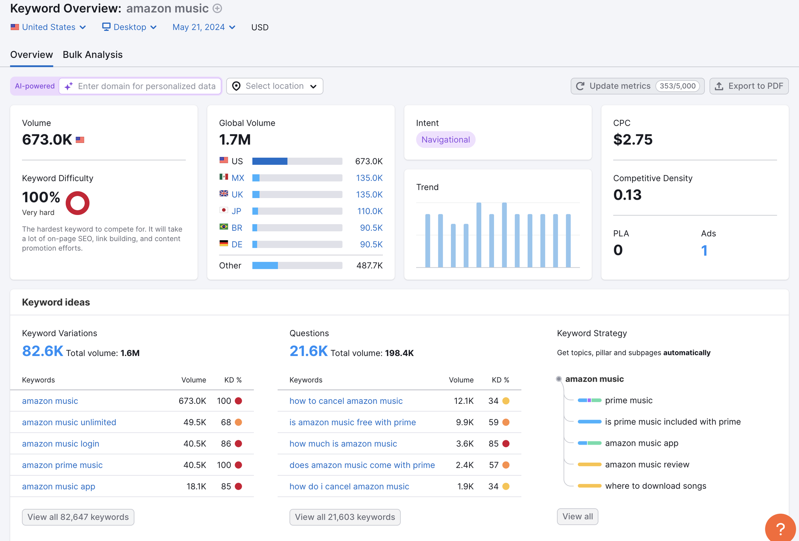Select the amazon music root node in strategy tree
Screen dimensions: 799x541
click(x=594, y=379)
